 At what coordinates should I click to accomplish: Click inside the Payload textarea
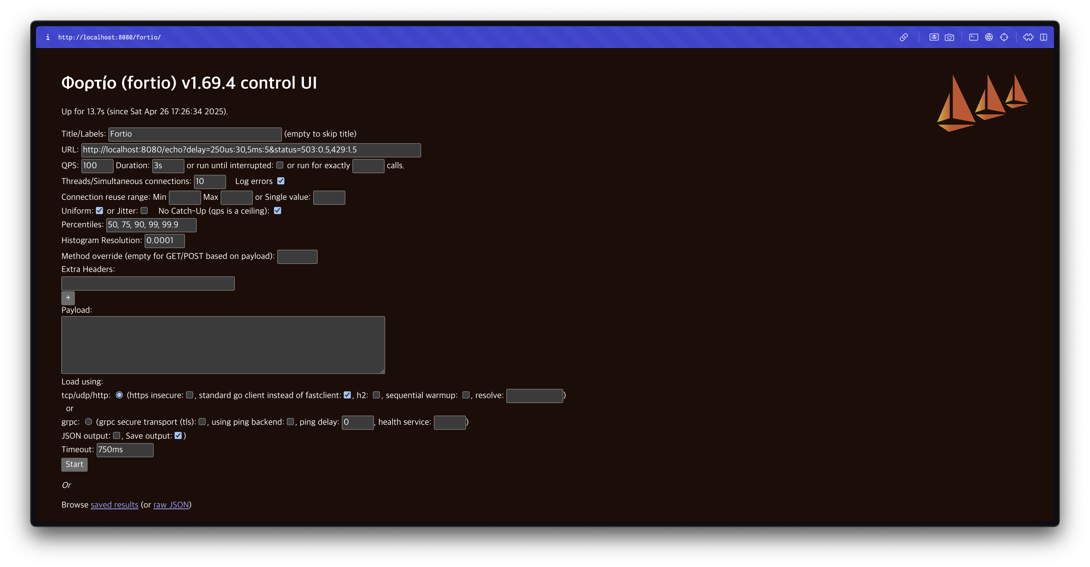tap(223, 345)
